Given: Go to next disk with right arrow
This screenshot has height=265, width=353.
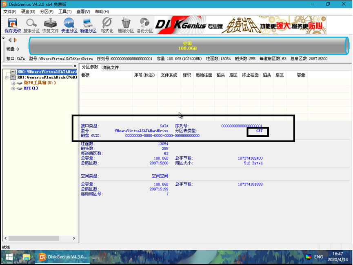Looking at the screenshot, I should coord(15,40).
